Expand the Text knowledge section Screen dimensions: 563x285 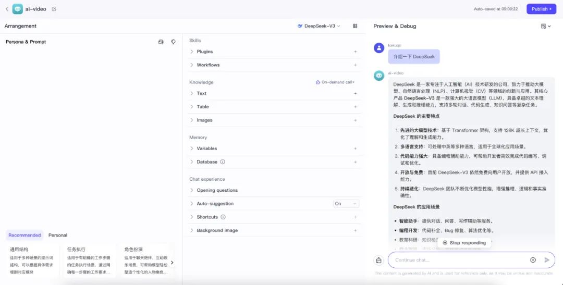pos(192,93)
